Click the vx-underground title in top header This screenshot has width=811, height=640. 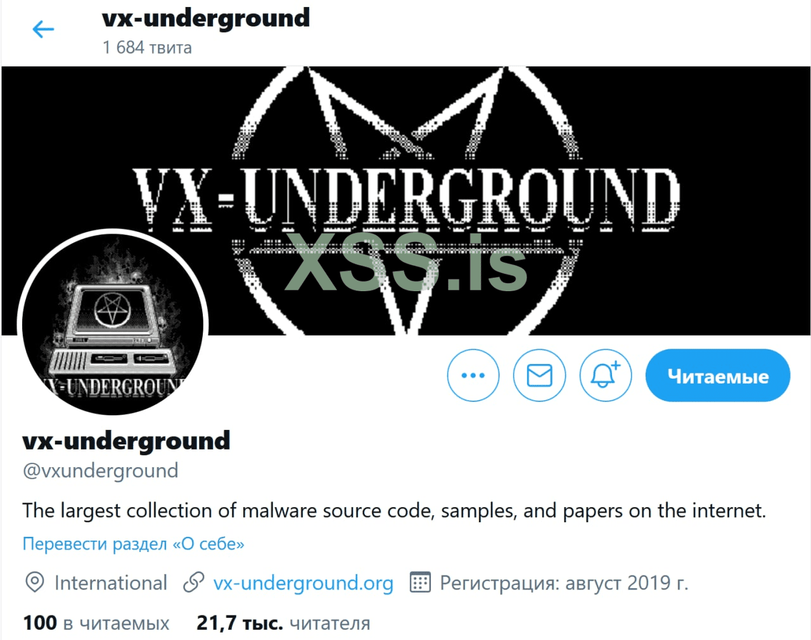pyautogui.click(x=206, y=18)
